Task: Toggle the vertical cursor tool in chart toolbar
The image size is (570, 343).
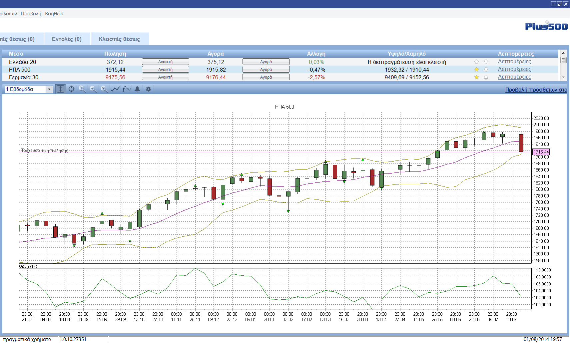Action: tap(60, 89)
